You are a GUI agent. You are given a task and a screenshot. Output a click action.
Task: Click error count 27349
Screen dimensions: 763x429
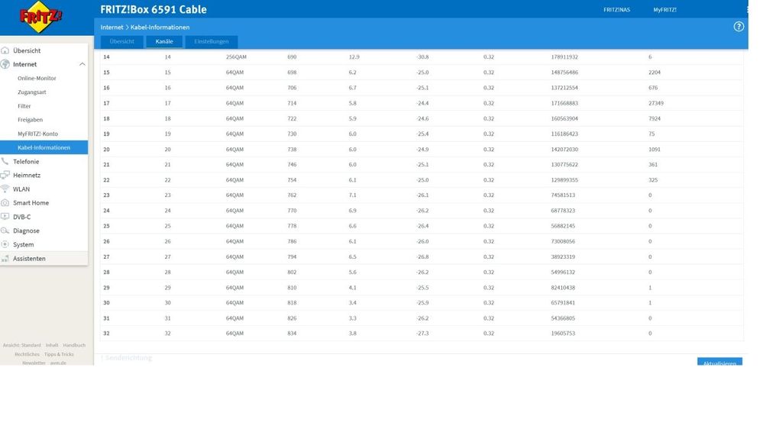(656, 103)
